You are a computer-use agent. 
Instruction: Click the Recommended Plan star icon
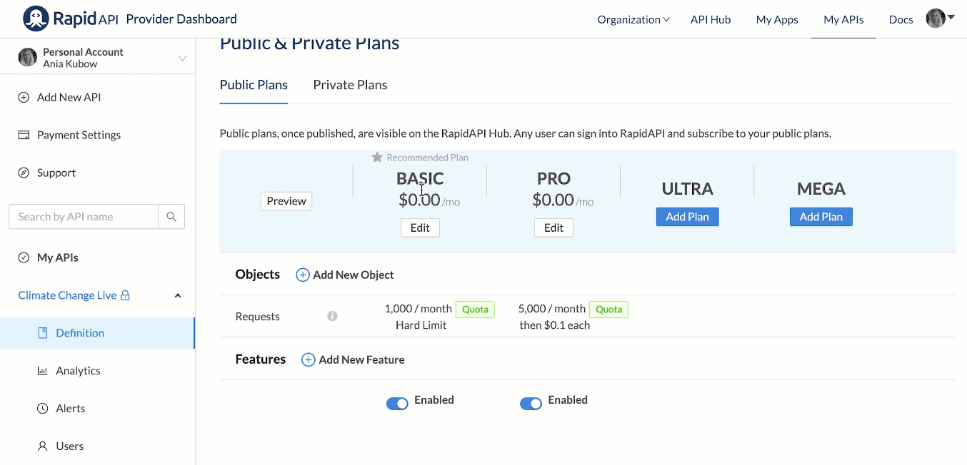(x=377, y=157)
